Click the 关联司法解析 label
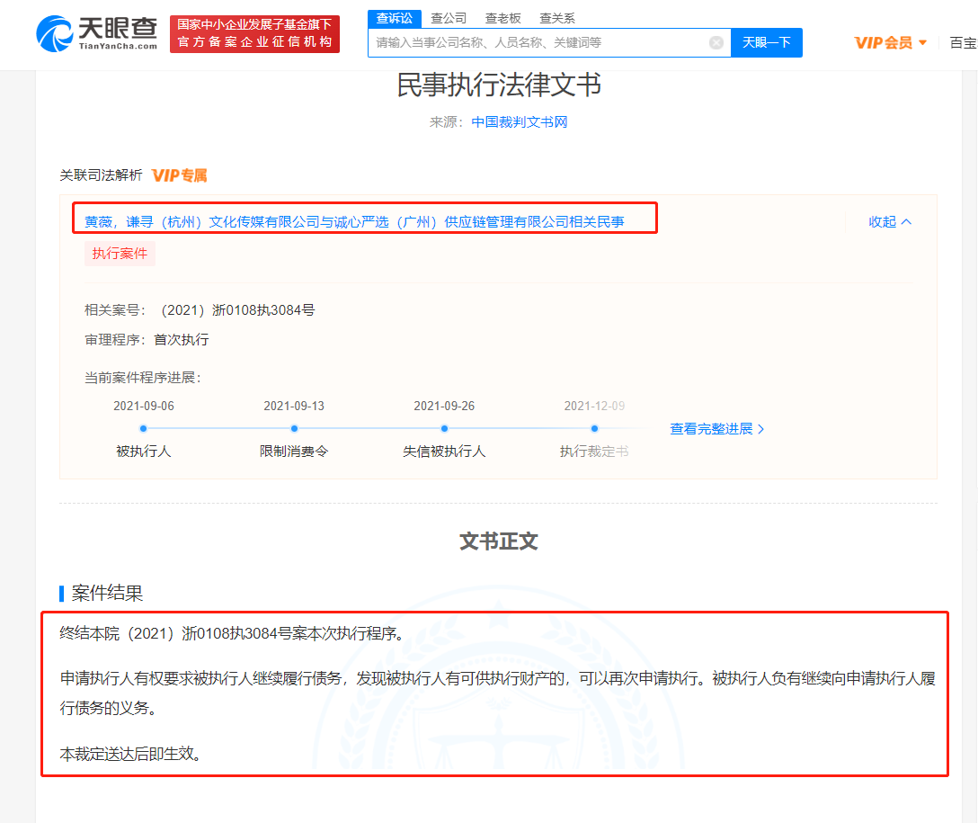This screenshot has height=823, width=978. tap(101, 175)
